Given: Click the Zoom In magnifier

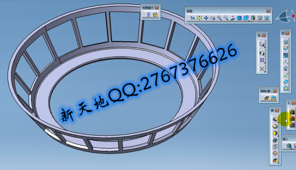Looking at the screenshot, I should point(219,18).
